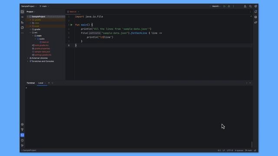
Task: Open More Actions next to Debug
Action: click(234, 6)
